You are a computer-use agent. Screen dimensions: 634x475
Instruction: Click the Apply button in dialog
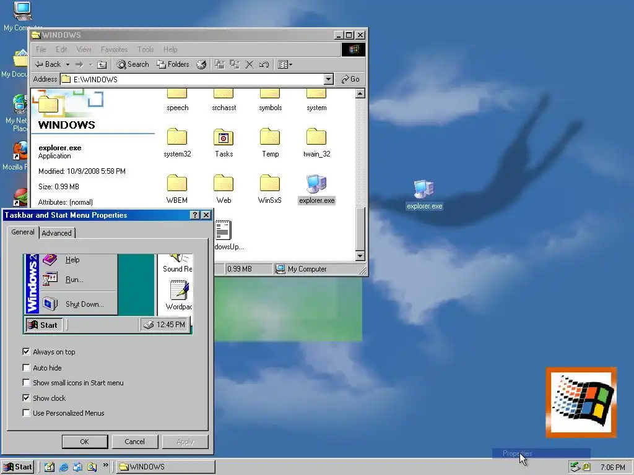pos(185,442)
